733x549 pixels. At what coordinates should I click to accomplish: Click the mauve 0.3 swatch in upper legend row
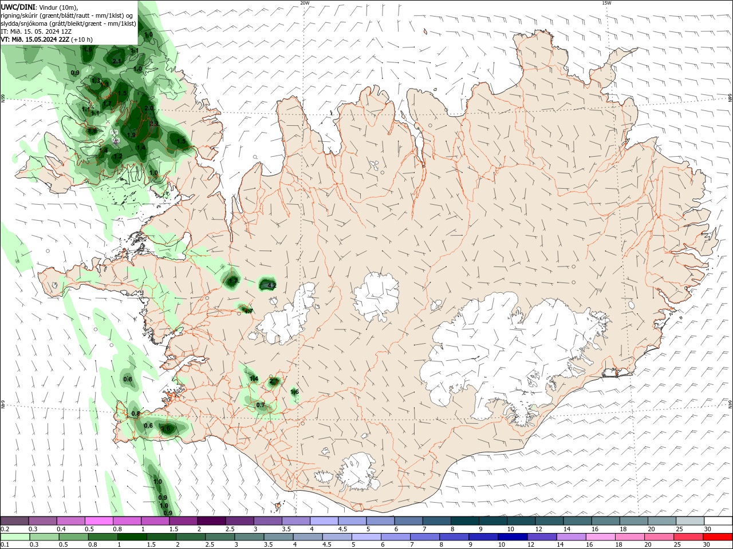(x=42, y=521)
